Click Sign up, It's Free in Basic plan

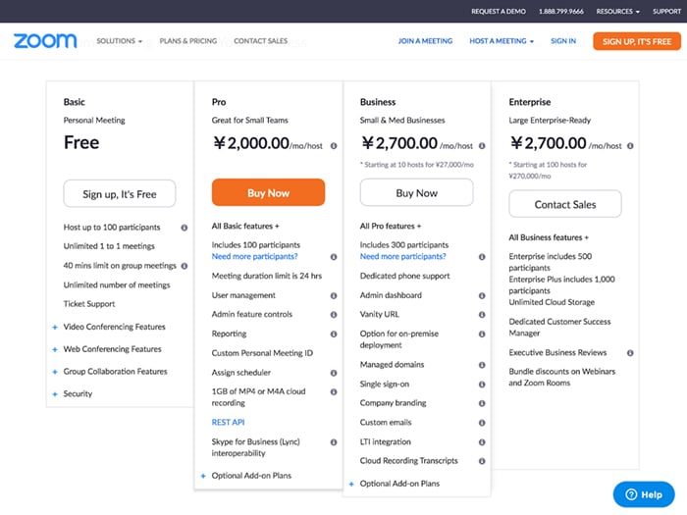(x=120, y=193)
